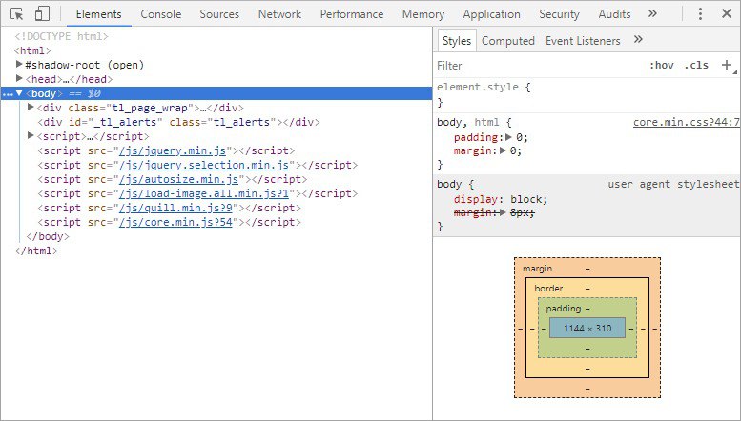Open the /js/autosize.min.js link
741x421 pixels.
click(x=178, y=179)
